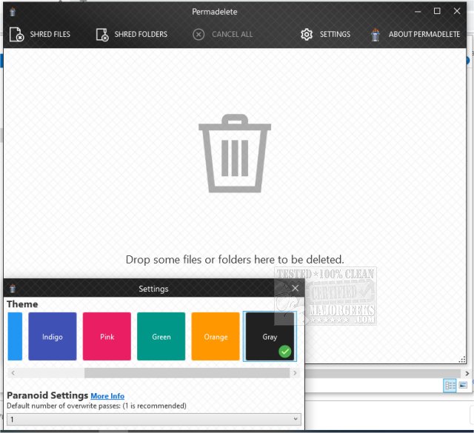The image size is (474, 433).
Task: Choose the Green theme swatch
Action: pos(161,336)
